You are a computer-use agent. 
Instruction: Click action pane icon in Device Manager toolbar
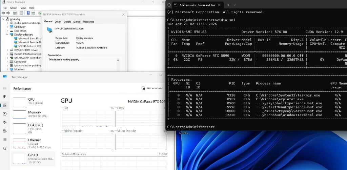click(33, 13)
